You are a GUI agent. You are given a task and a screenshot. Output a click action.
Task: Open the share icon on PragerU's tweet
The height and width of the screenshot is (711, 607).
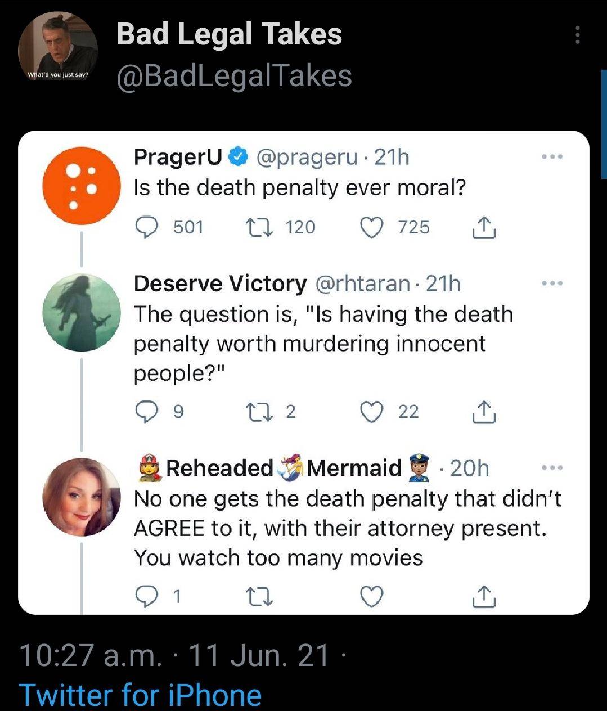click(484, 227)
